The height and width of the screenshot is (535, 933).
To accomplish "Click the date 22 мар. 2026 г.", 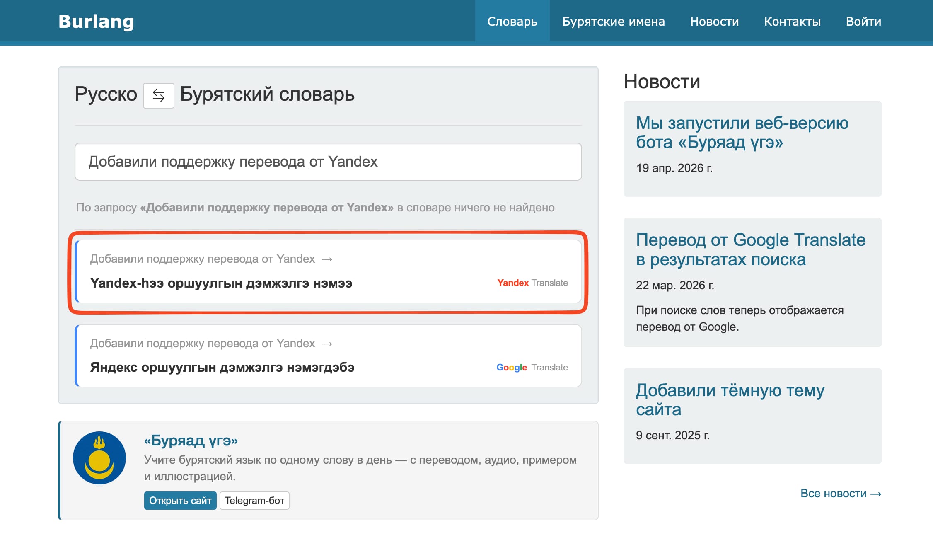I will coord(675,285).
